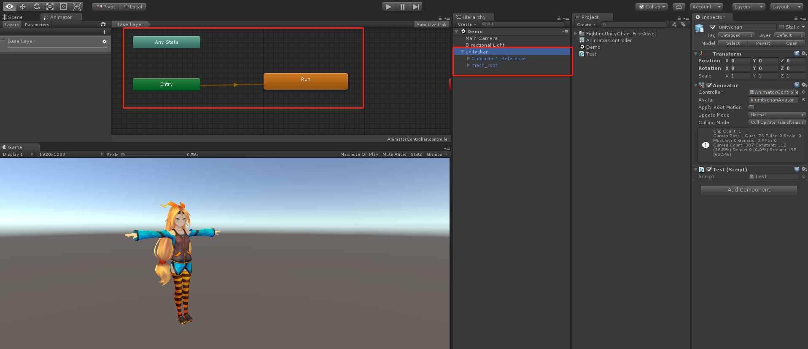The image size is (808, 349).
Task: Select the combined Transform tool
Action: tap(77, 7)
